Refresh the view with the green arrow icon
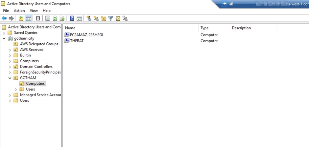Image resolution: width=309 pixels, height=147 pixels. [55, 18]
